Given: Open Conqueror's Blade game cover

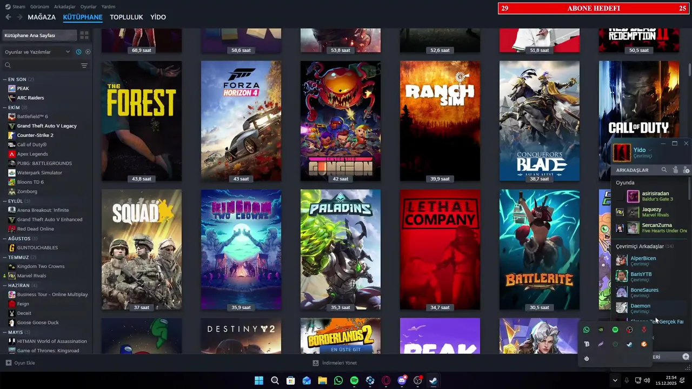Looking at the screenshot, I should pyautogui.click(x=540, y=121).
